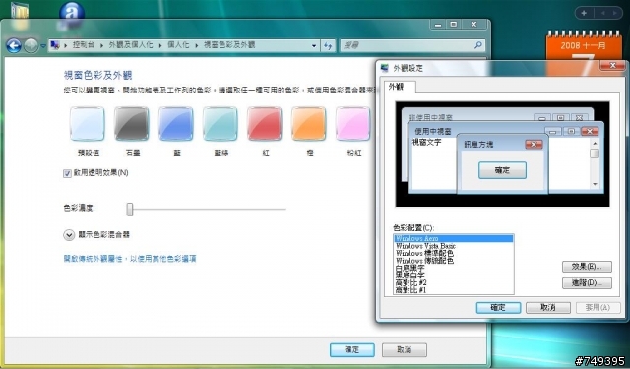Click the preview scrollbar up arrow
Viewport: 630px width, 369px height.
pyautogui.click(x=595, y=143)
